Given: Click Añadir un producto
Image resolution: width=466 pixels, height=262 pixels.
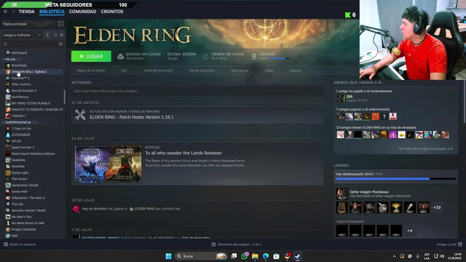Looking at the screenshot, I should tap(23, 245).
